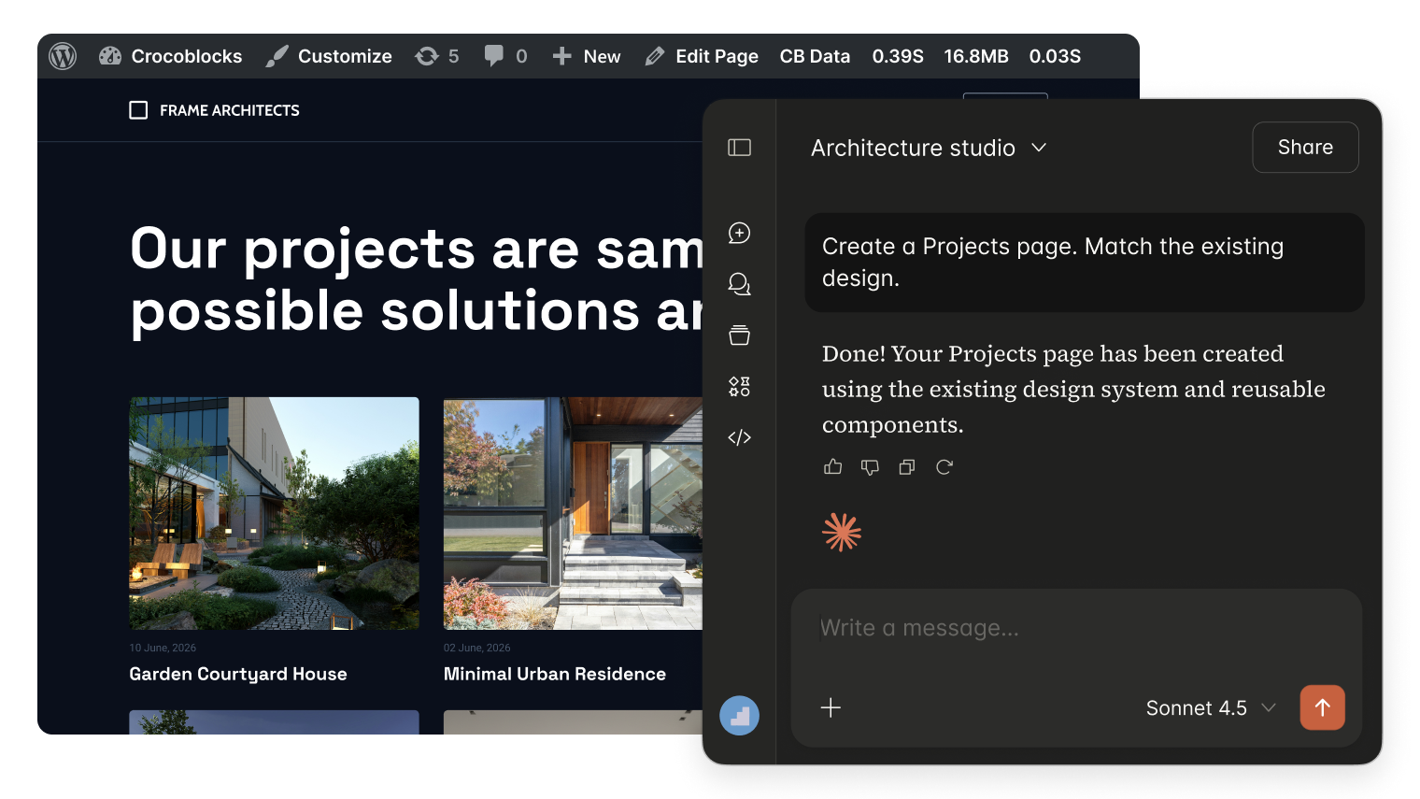1420x799 pixels.
Task: Copy the assistant response
Action: 906,466
